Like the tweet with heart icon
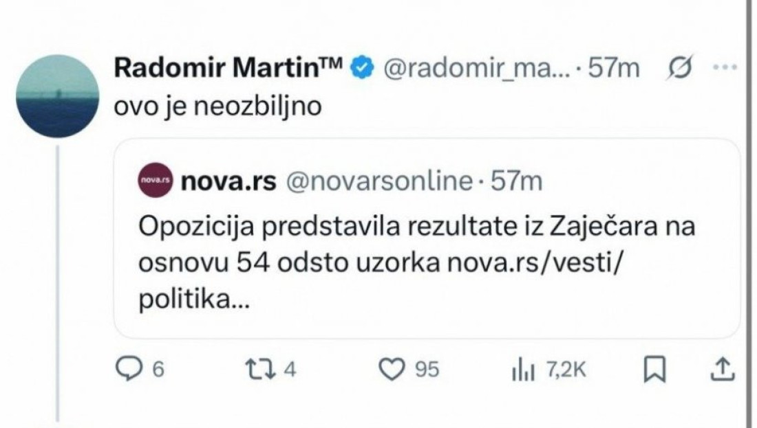 [x=392, y=370]
